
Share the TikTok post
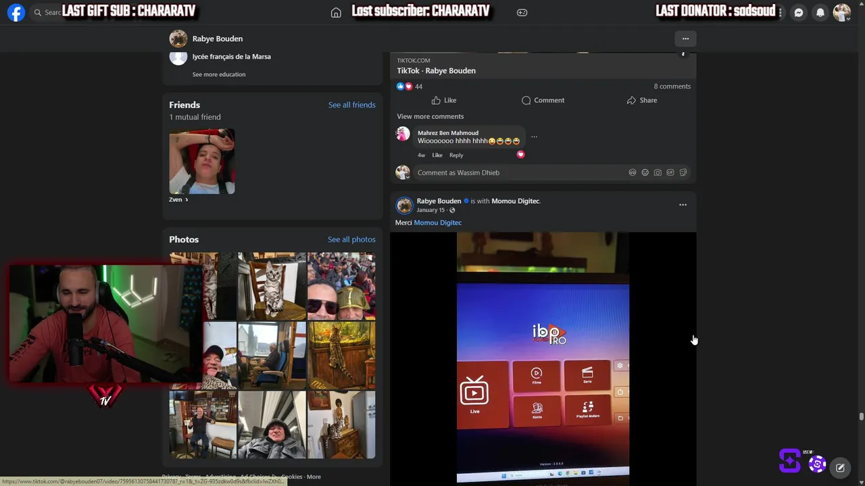tap(641, 100)
